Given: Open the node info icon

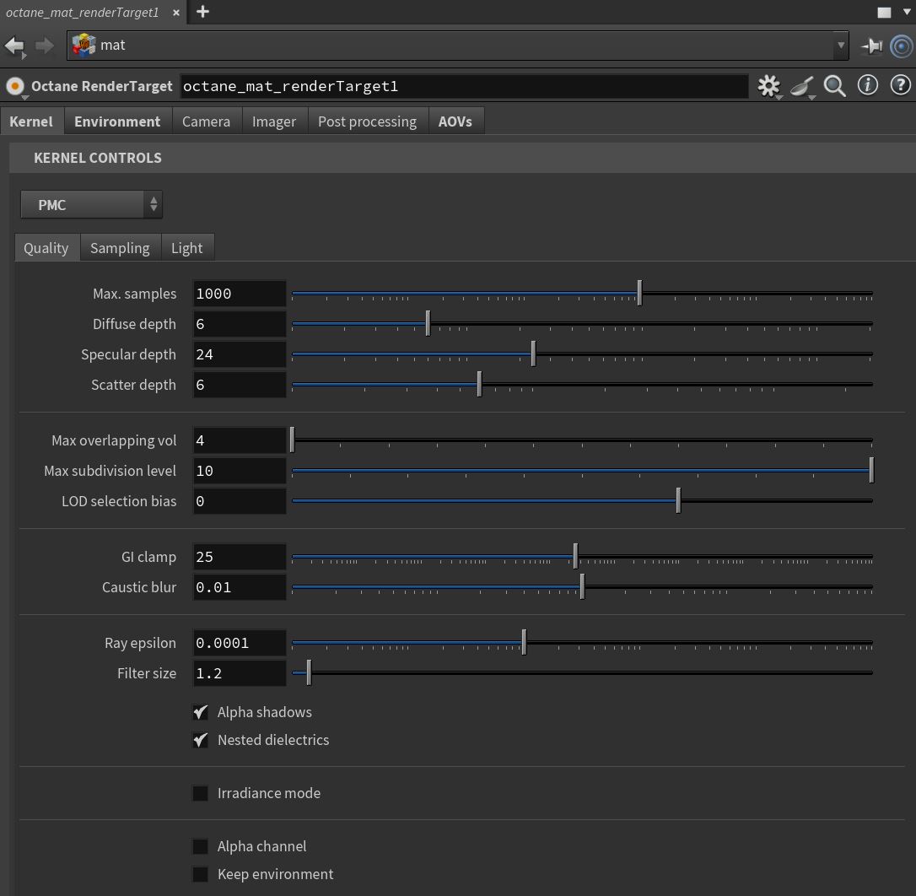Looking at the screenshot, I should click(867, 85).
